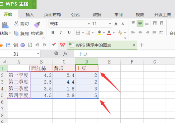Decrease font size with A- icon
The height and width of the screenshot is (123, 175).
point(123,23)
